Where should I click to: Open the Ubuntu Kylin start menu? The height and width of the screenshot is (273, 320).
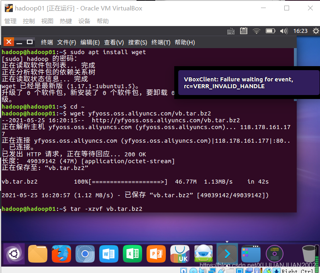pyautogui.click(x=14, y=254)
